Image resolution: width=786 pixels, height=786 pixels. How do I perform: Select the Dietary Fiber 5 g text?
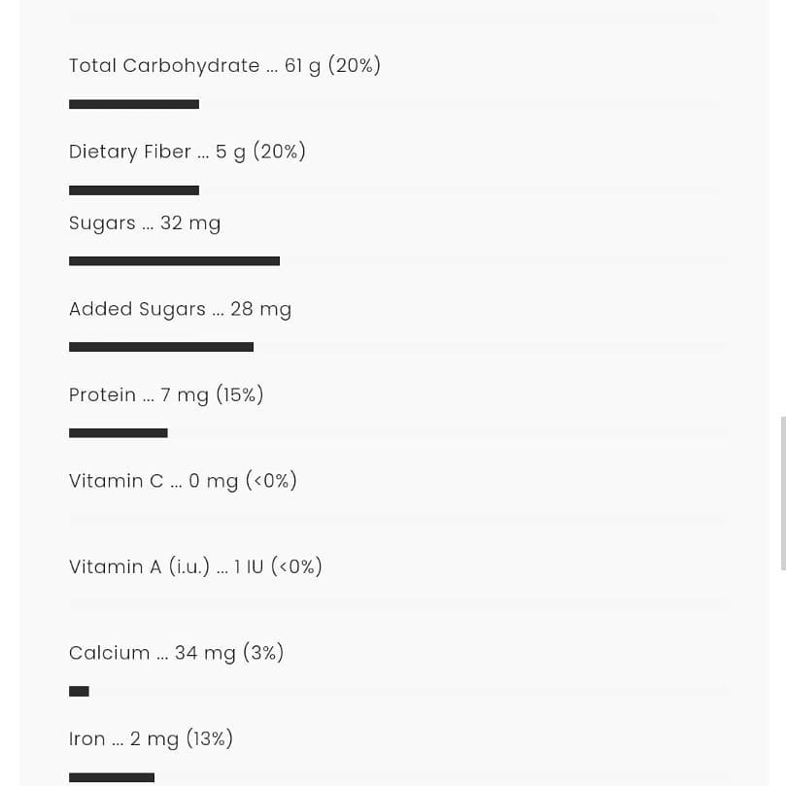(x=187, y=152)
